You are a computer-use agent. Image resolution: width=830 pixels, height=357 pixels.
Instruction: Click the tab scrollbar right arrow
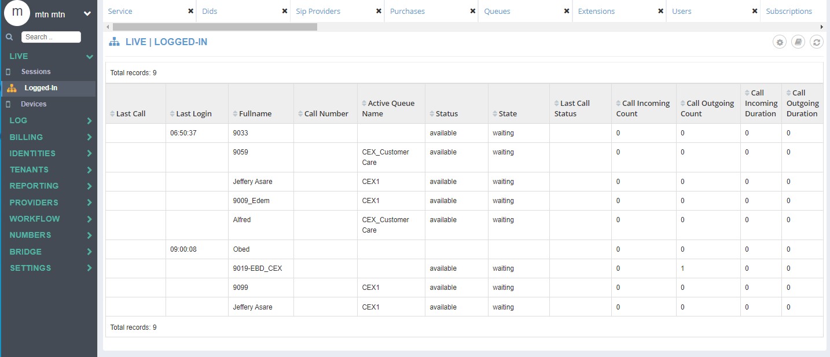(x=822, y=27)
